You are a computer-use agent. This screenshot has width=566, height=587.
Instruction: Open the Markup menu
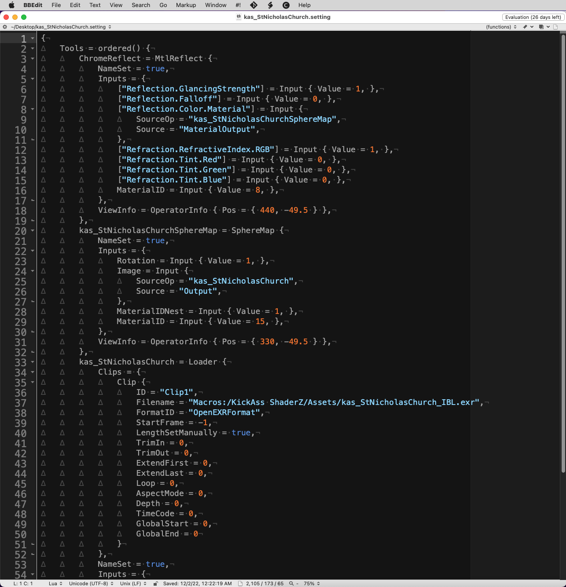[186, 5]
